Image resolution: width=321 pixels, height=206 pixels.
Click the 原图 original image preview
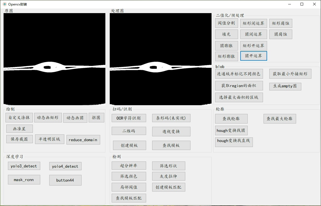54,58
